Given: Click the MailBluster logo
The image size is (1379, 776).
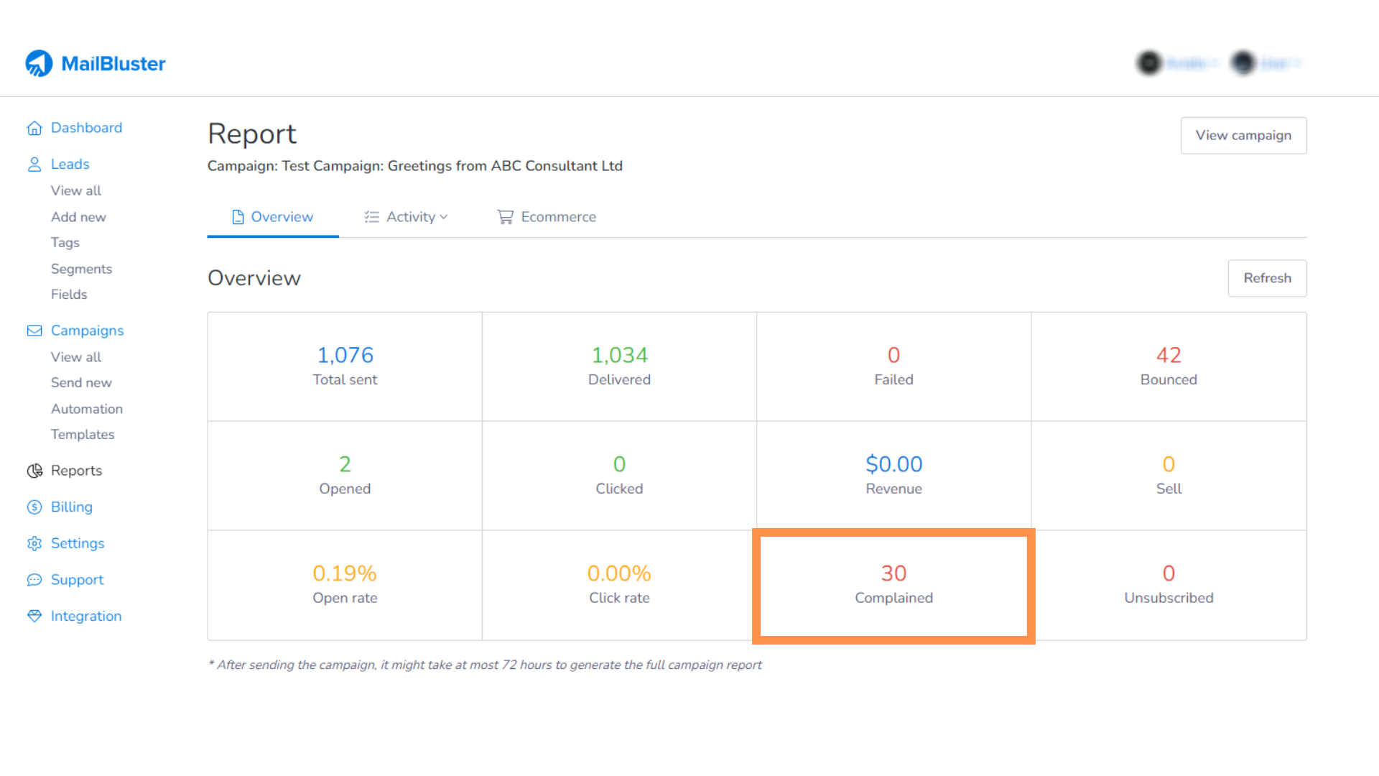Looking at the screenshot, I should [x=94, y=63].
